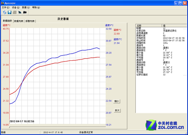Image resolution: width=188 pixels, height=135 pixels.
Task: Click the greyed-out toolbar icon
Action: pyautogui.click(x=15, y=12)
